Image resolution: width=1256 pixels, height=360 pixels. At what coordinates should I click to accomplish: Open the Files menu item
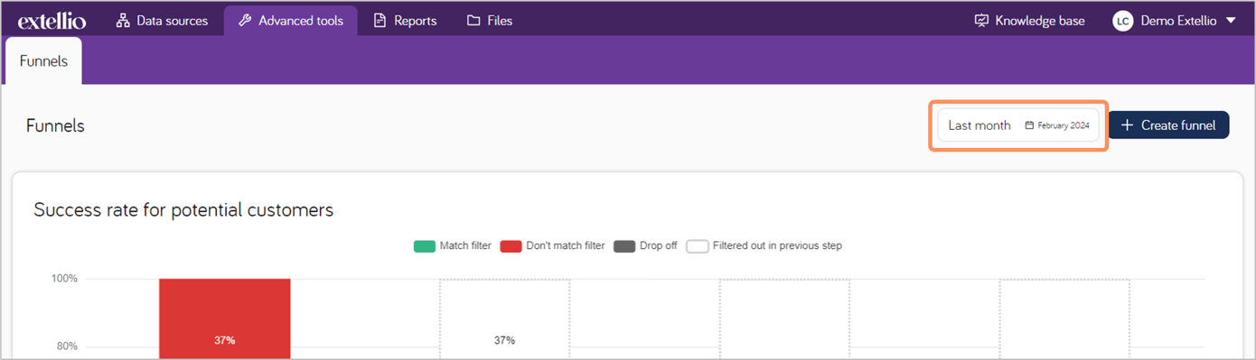(489, 20)
